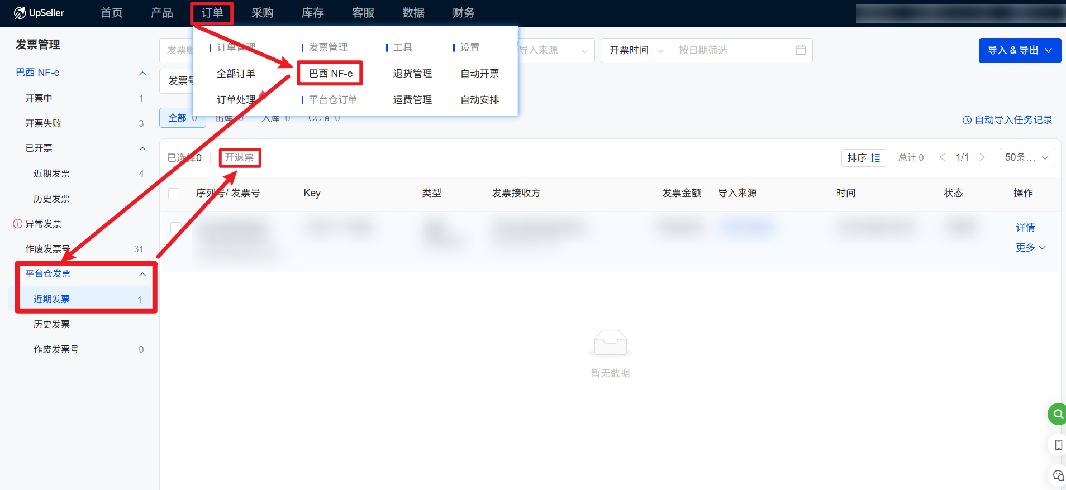Go to the next page arrow

[x=982, y=157]
